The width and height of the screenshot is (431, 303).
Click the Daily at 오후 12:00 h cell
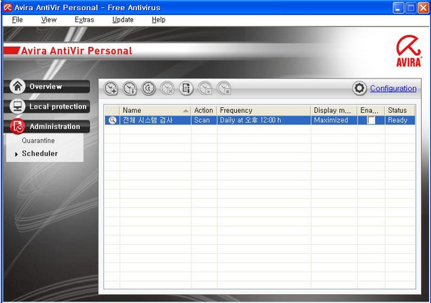click(264, 120)
